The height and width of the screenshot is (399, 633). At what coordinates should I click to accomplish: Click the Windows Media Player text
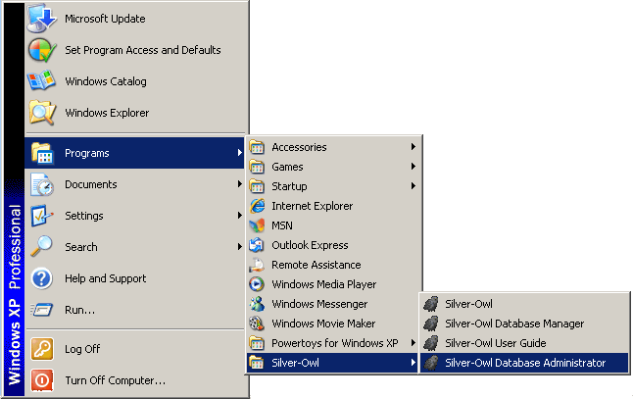pyautogui.click(x=323, y=284)
